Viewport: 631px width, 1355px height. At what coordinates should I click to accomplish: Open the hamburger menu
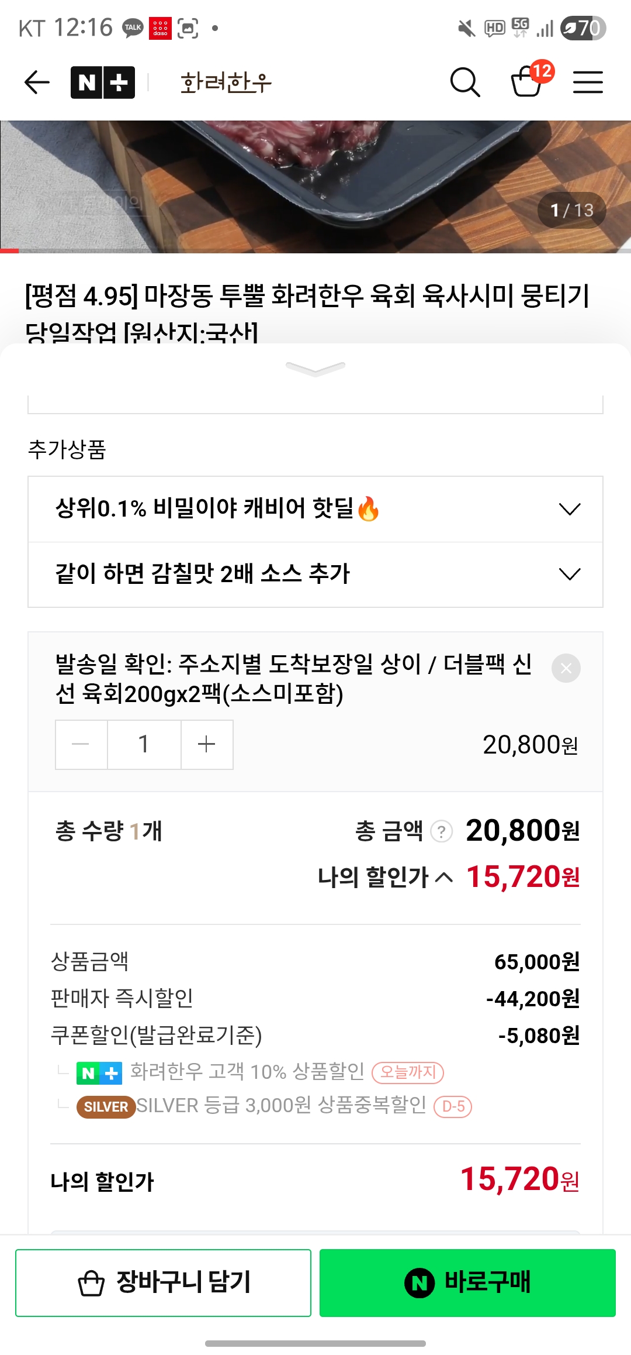tap(588, 82)
